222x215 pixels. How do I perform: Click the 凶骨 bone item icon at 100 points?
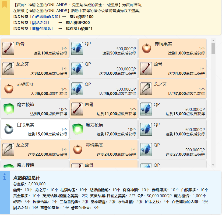coord(8,48)
